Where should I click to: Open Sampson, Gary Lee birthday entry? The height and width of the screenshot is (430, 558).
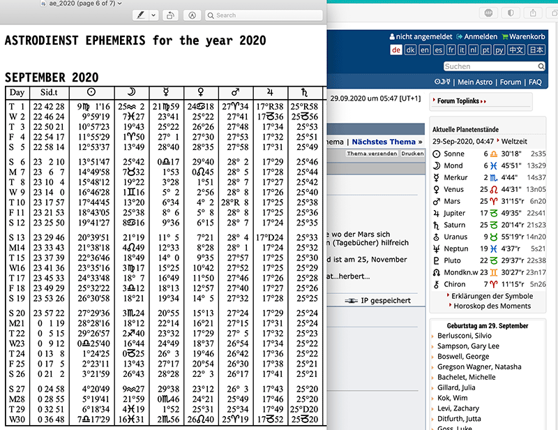[468, 346]
